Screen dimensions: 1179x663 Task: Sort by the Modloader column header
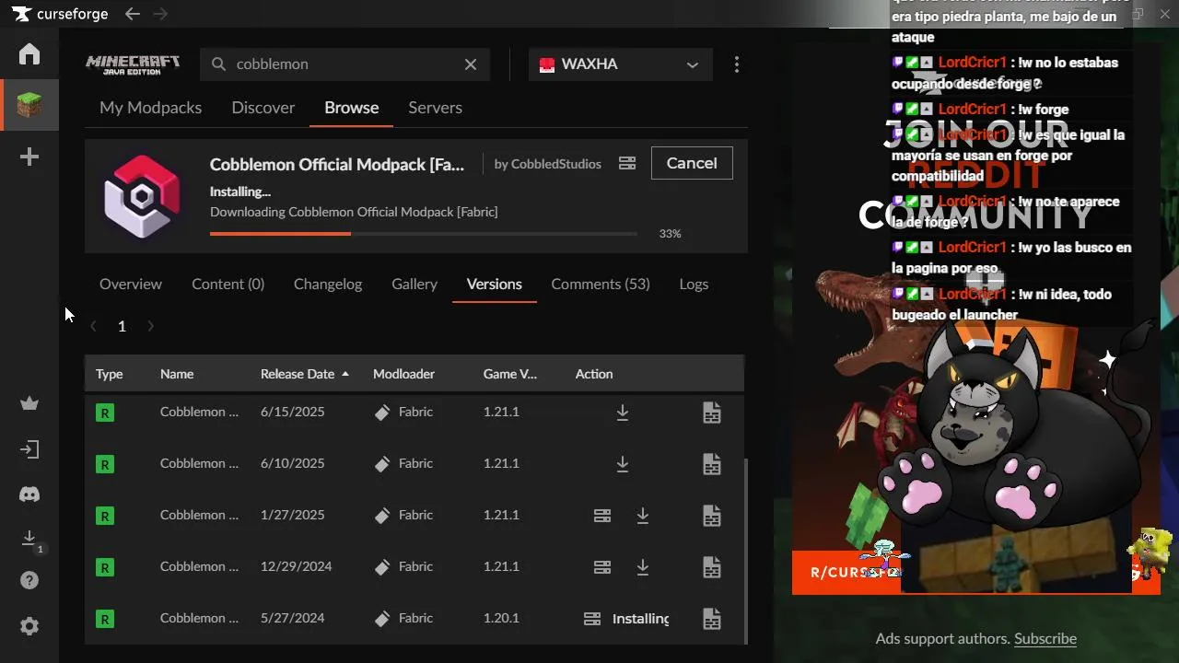(x=403, y=374)
